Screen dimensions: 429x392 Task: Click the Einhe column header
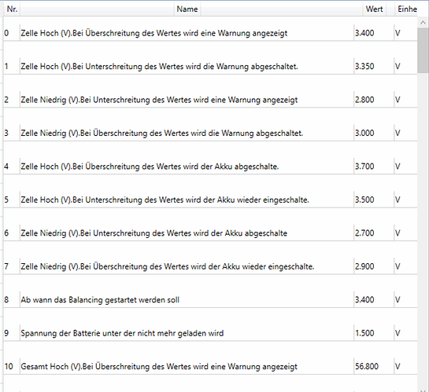click(x=407, y=9)
